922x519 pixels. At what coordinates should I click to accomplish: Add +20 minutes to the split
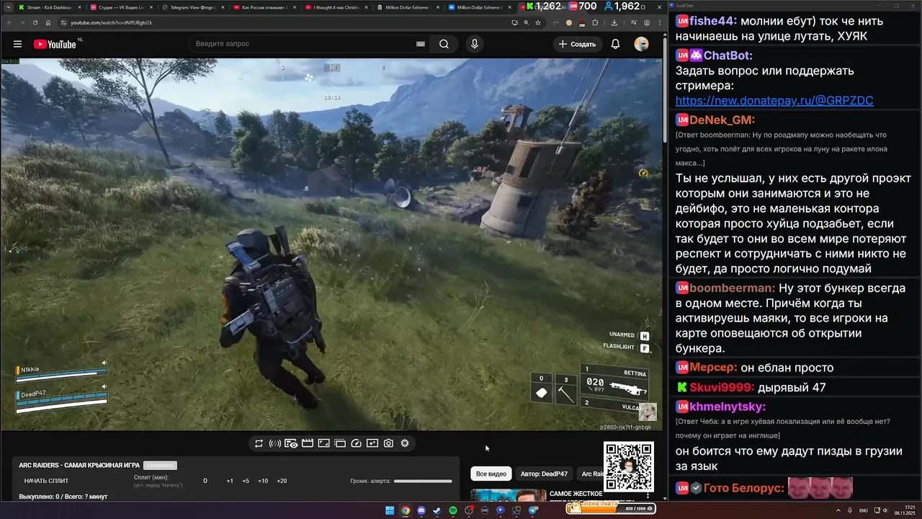tap(282, 481)
